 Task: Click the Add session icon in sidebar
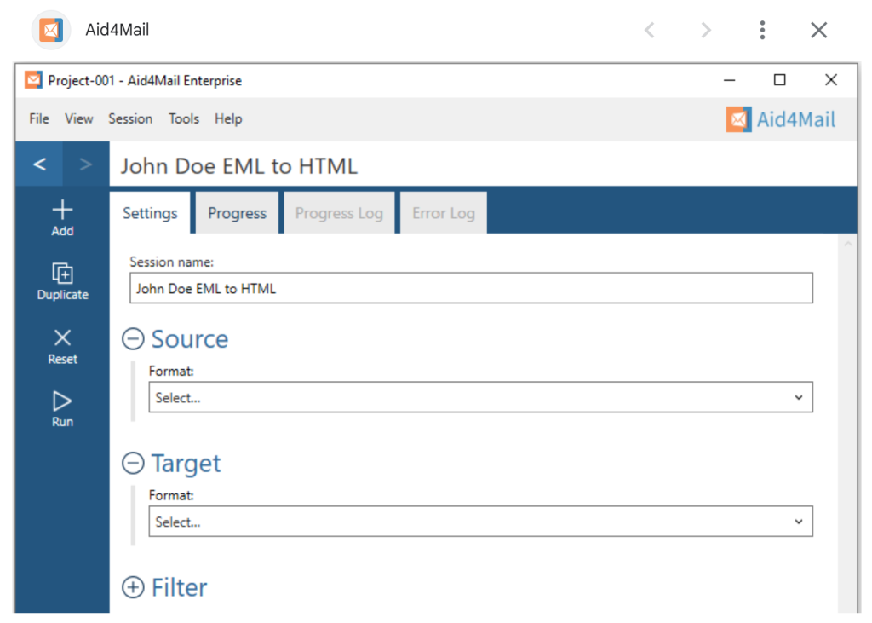pyautogui.click(x=62, y=217)
